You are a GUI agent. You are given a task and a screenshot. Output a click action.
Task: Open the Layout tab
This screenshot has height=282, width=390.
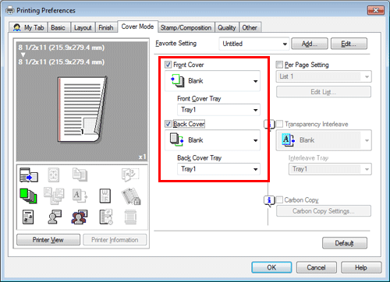[x=83, y=27]
